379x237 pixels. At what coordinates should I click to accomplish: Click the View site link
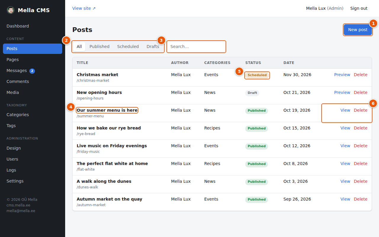coord(84,8)
